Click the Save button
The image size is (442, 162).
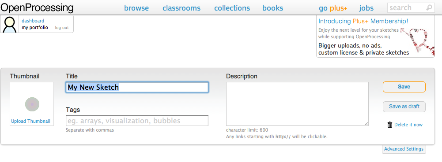(x=404, y=87)
